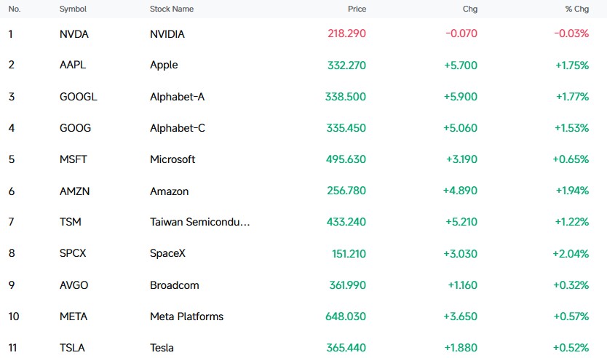Click the Symbol column header
This screenshot has width=607, height=358.
(73, 9)
